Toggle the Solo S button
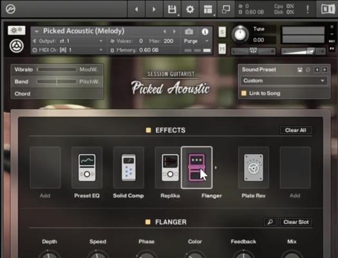Image resolution: width=338 pixels, height=258 pixels. pyautogui.click(x=222, y=32)
